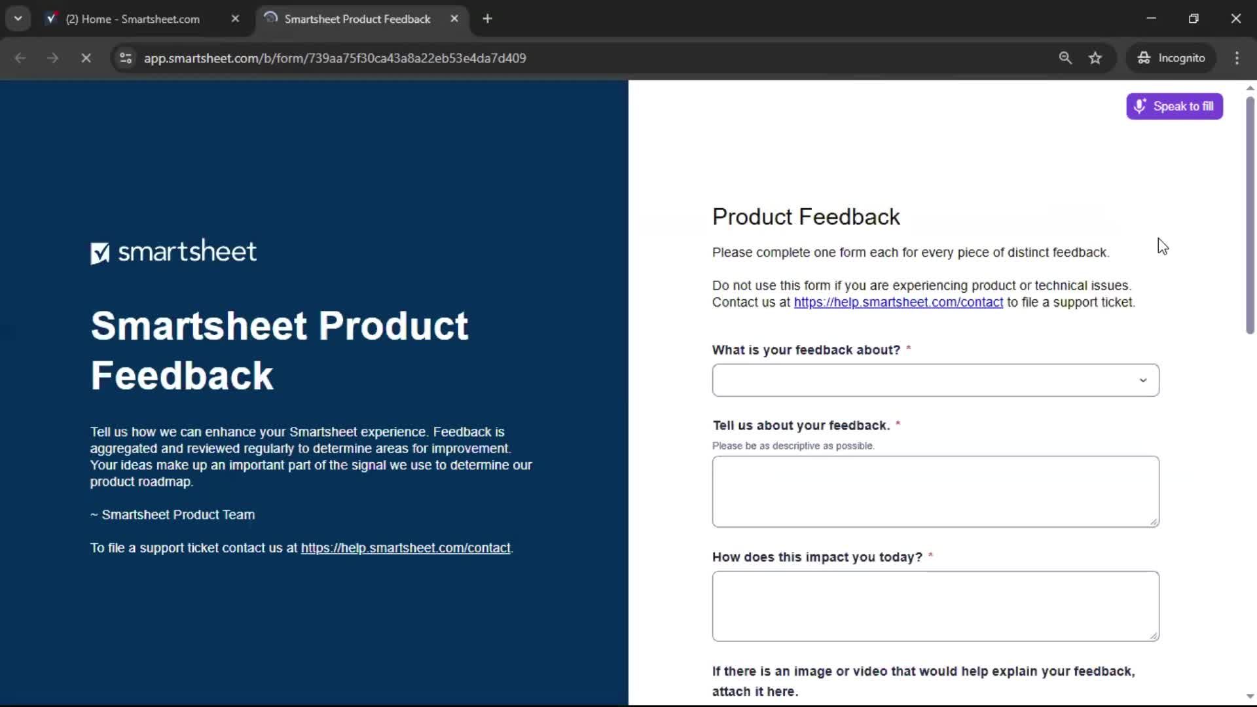Select the Smartsheet Product Feedback tab

click(x=357, y=19)
